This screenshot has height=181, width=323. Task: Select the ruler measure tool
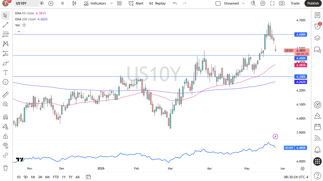[6, 95]
